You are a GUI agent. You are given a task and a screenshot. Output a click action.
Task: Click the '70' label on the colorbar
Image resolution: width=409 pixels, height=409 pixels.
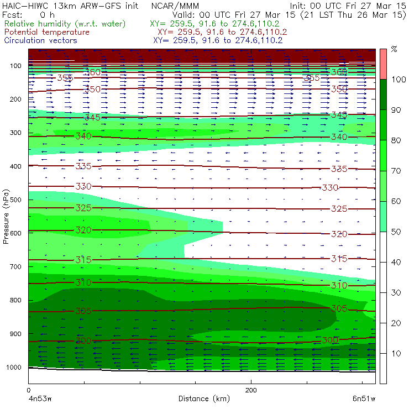click(x=396, y=171)
